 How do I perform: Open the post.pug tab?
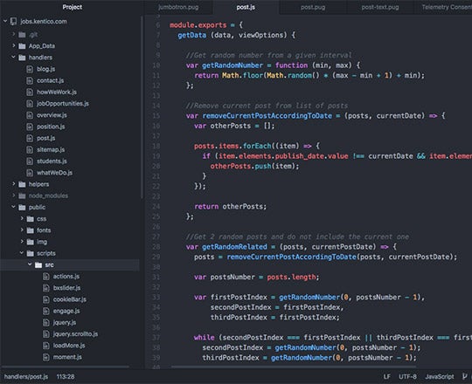tap(313, 7)
